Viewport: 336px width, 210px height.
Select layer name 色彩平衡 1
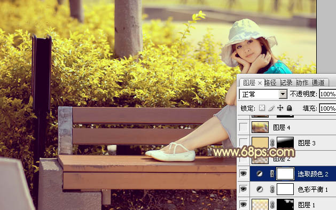point(313,189)
